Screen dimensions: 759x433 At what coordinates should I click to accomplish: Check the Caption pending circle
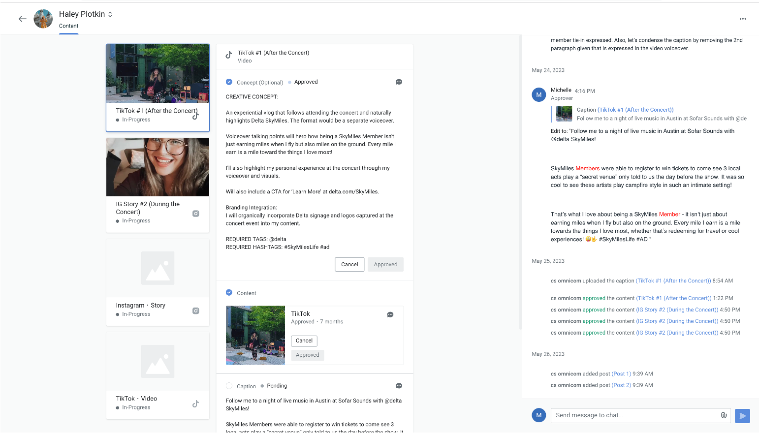pos(229,386)
